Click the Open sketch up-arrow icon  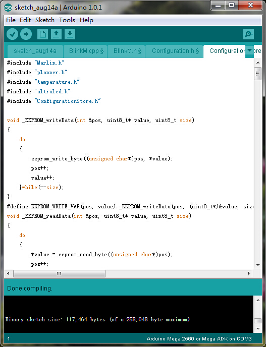[x=56, y=34]
